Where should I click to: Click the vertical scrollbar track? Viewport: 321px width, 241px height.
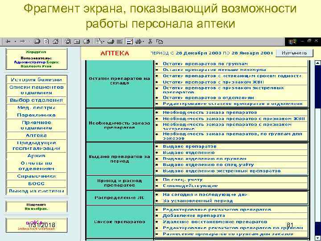(317, 151)
